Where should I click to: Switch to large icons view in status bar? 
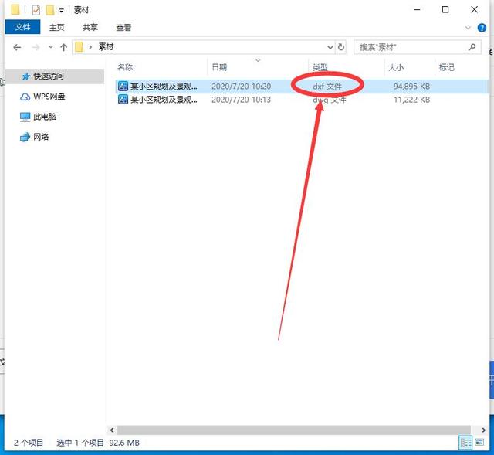[x=479, y=443]
